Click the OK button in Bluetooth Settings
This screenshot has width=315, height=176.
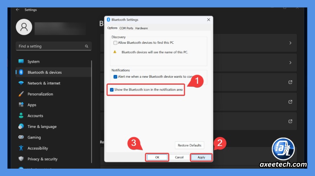click(157, 157)
